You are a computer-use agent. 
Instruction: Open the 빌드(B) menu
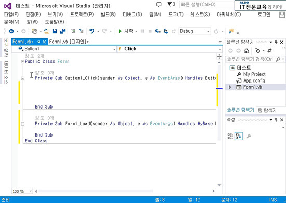coord(108,15)
